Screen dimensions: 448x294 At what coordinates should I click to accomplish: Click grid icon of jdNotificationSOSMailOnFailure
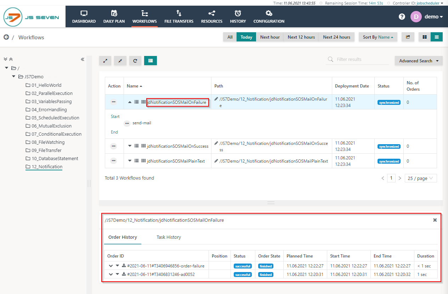tap(143, 102)
